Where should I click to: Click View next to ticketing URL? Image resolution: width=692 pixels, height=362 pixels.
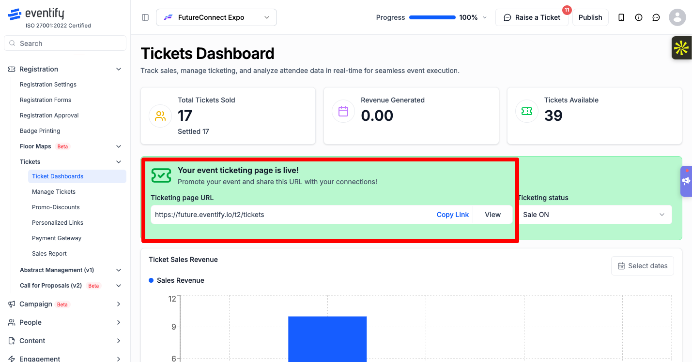(x=492, y=215)
